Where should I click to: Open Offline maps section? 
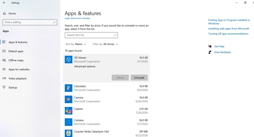point(16,60)
